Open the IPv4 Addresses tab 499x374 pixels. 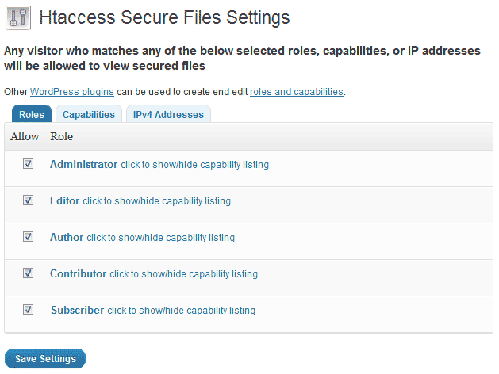click(x=168, y=114)
